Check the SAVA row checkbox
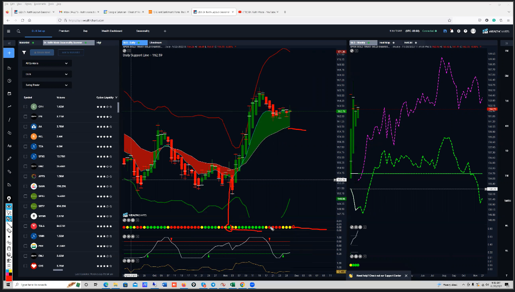This screenshot has width=515, height=292. (x=25, y=186)
